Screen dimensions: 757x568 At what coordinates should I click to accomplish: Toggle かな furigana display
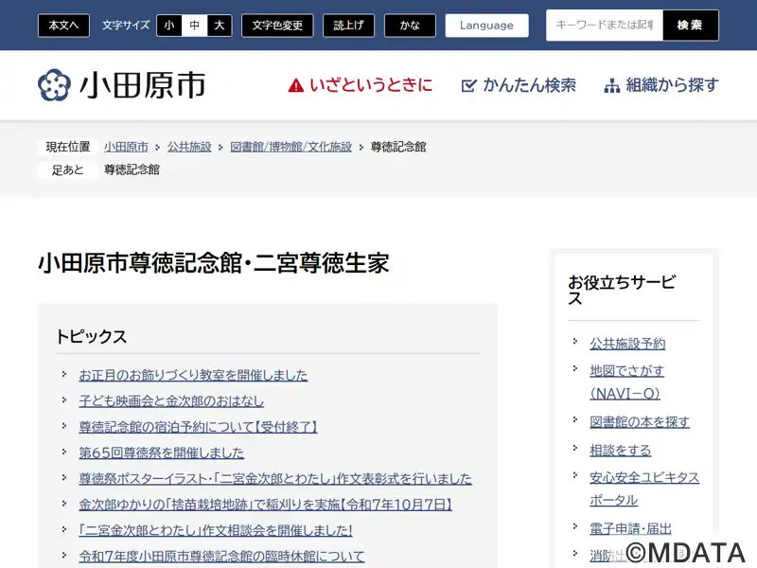410,26
